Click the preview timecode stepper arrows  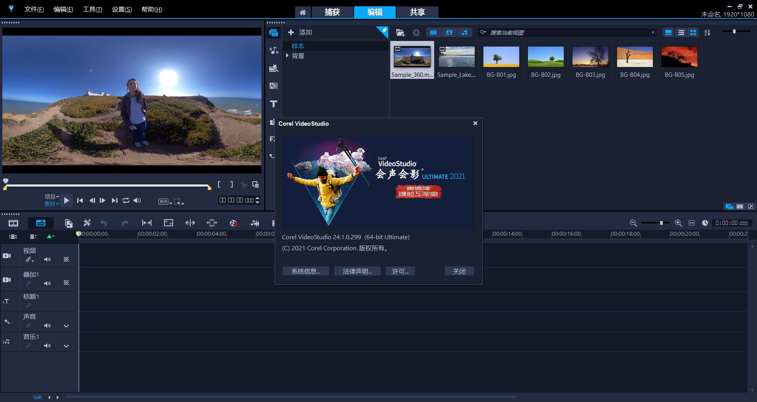(257, 200)
